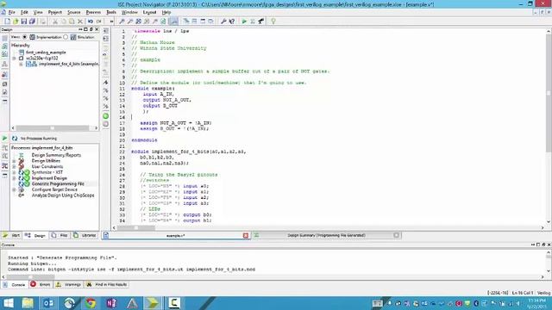This screenshot has width=552, height=310.
Task: Click the Delete X toolbar icon
Action: tap(80, 22)
